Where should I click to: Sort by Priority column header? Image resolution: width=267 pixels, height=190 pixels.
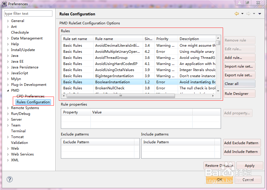166,39
